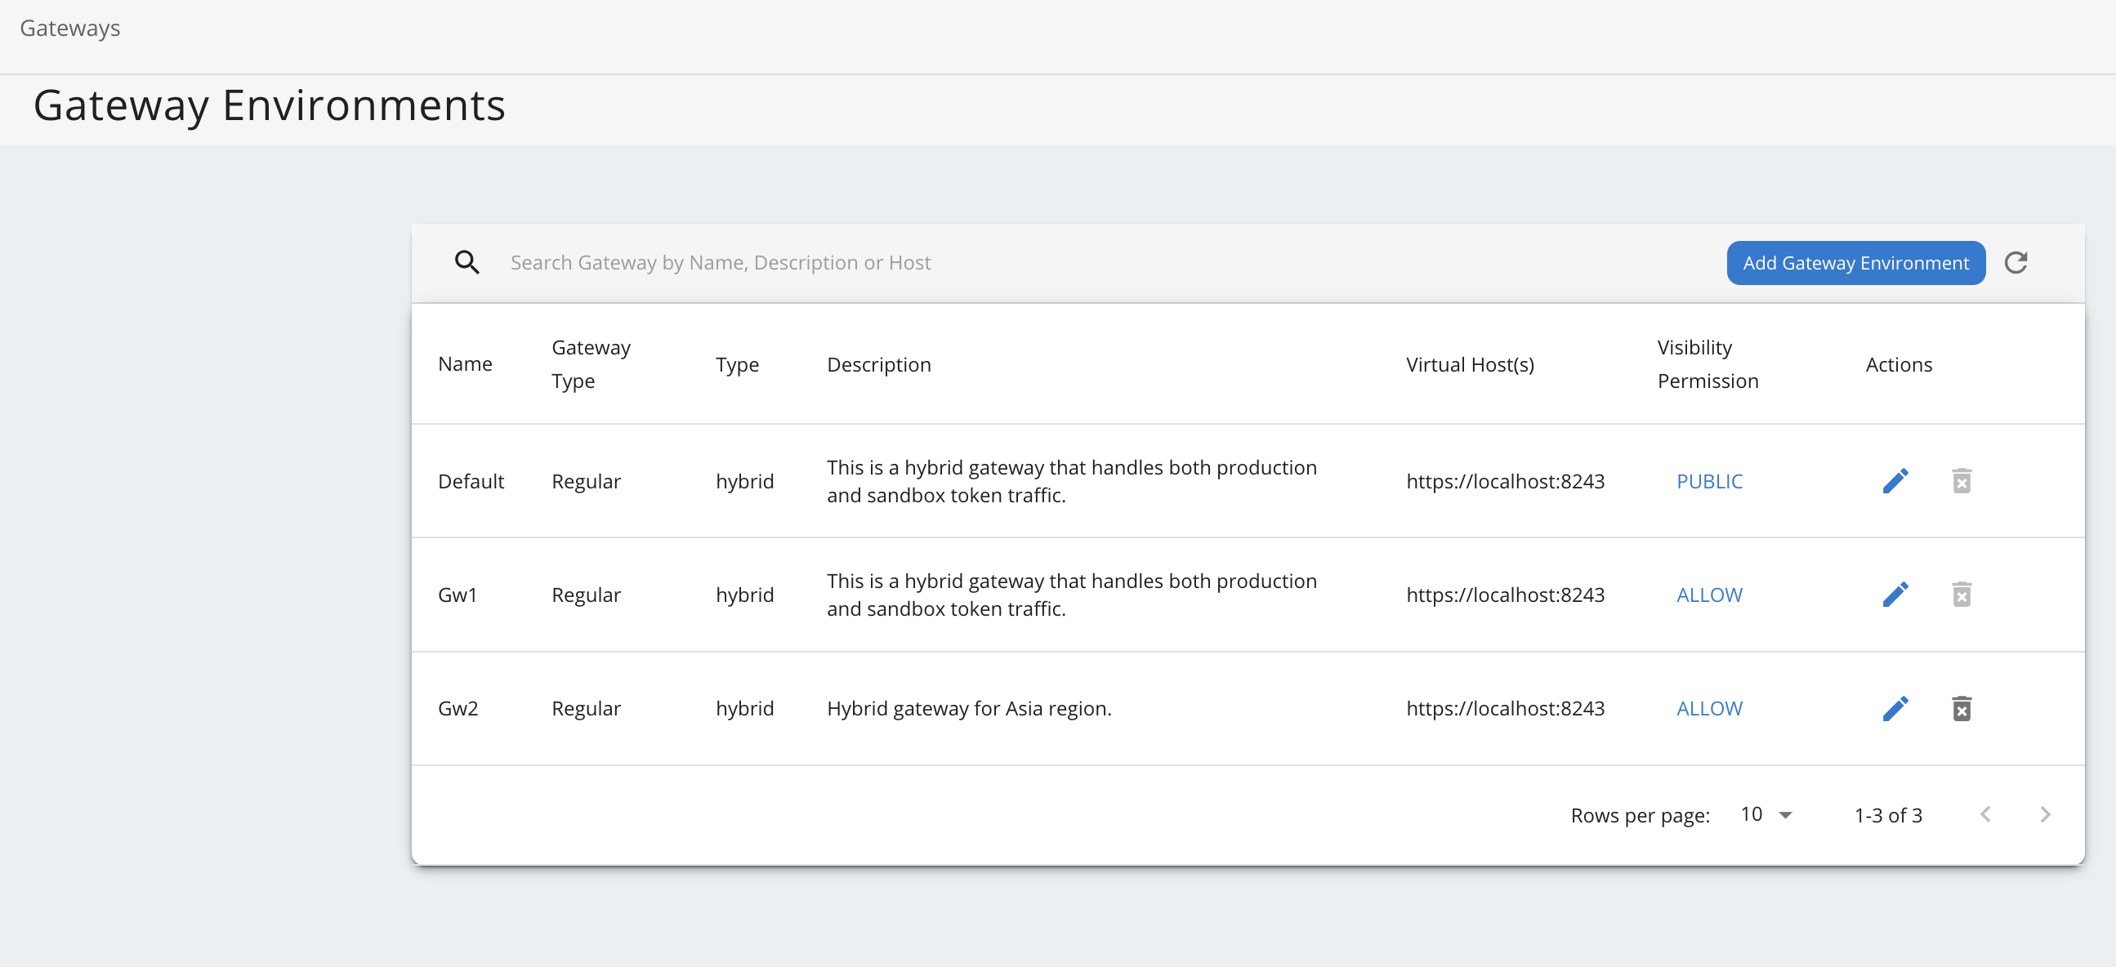Go to previous page of gateways

coord(1984,814)
